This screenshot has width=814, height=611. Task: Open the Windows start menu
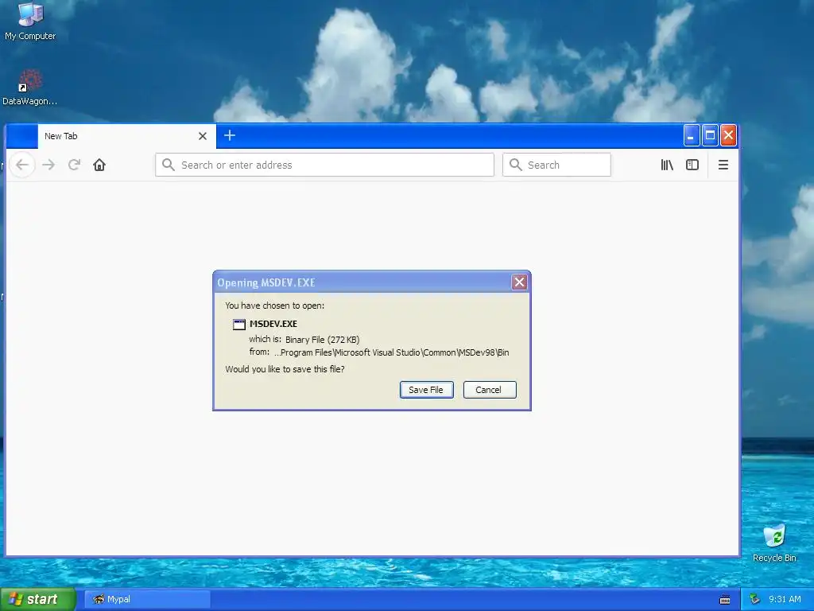coord(38,599)
